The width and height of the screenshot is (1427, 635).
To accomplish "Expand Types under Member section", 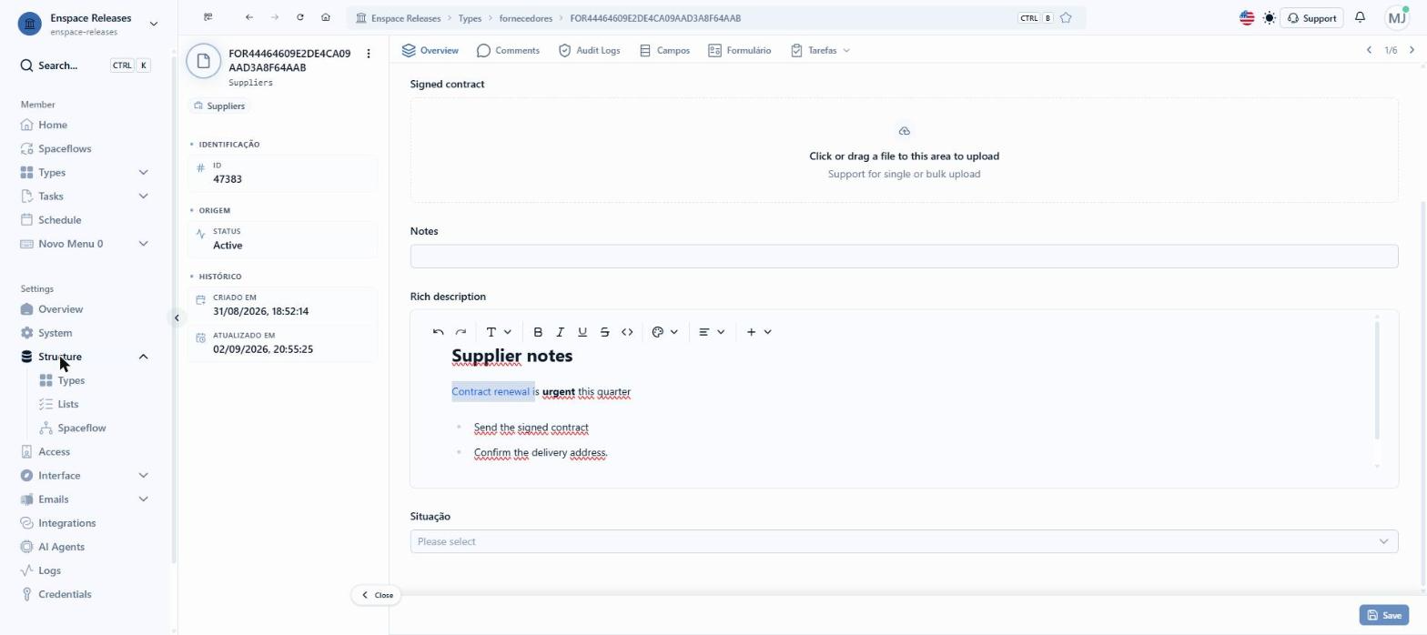I will coord(86,172).
